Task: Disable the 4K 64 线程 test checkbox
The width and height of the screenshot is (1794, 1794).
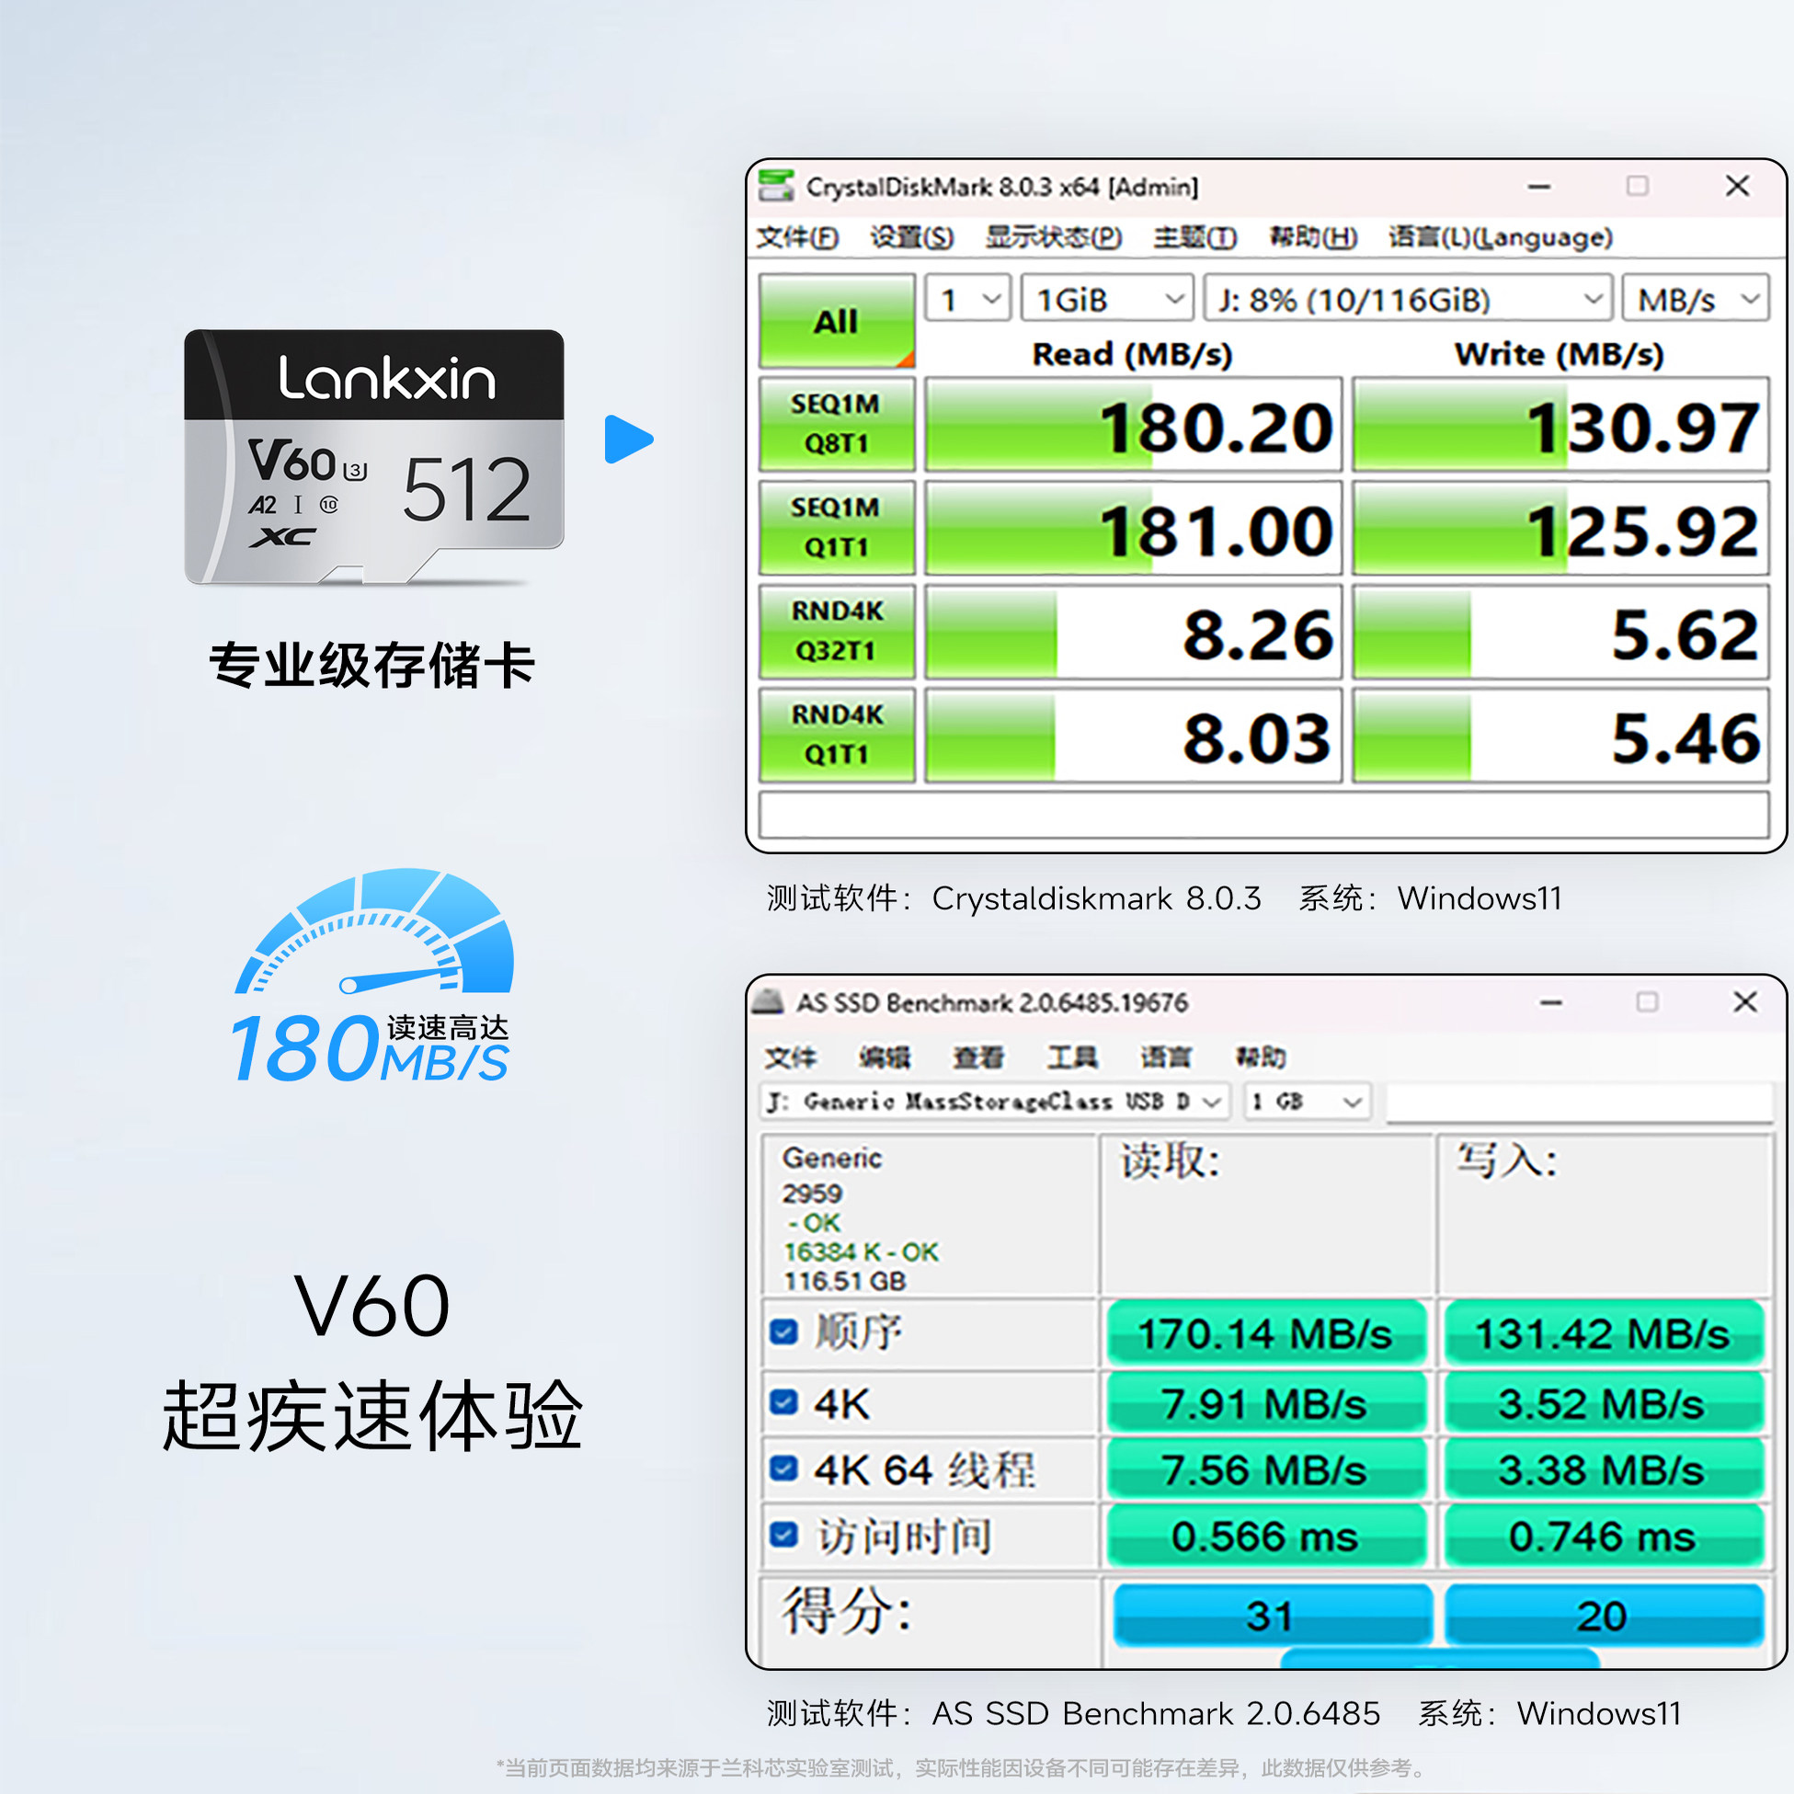Action: [783, 1469]
